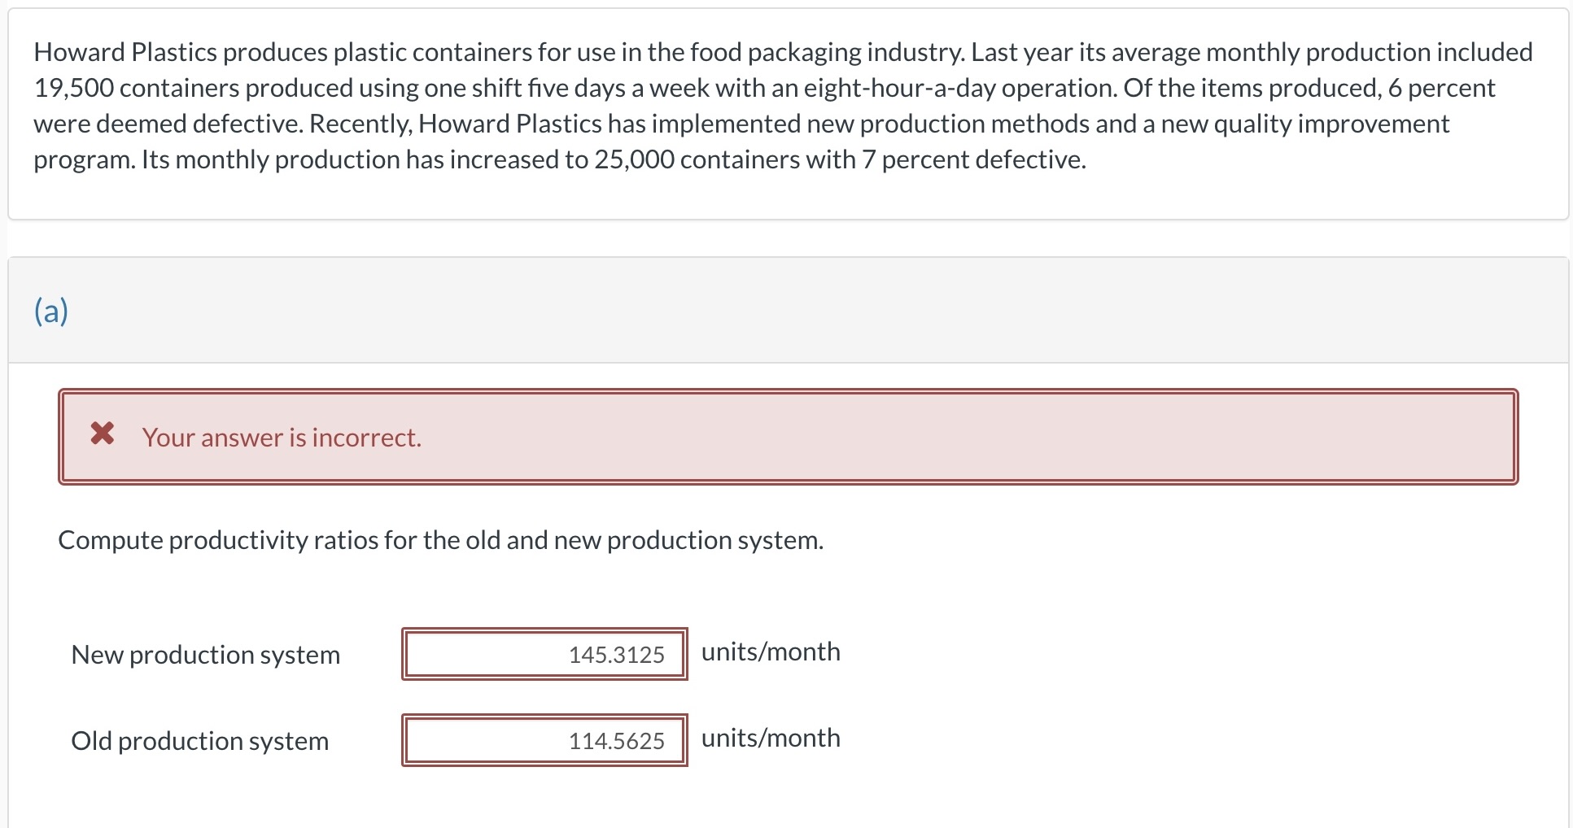Select the value 145.3125 in its field
1573x828 pixels.
click(x=616, y=654)
